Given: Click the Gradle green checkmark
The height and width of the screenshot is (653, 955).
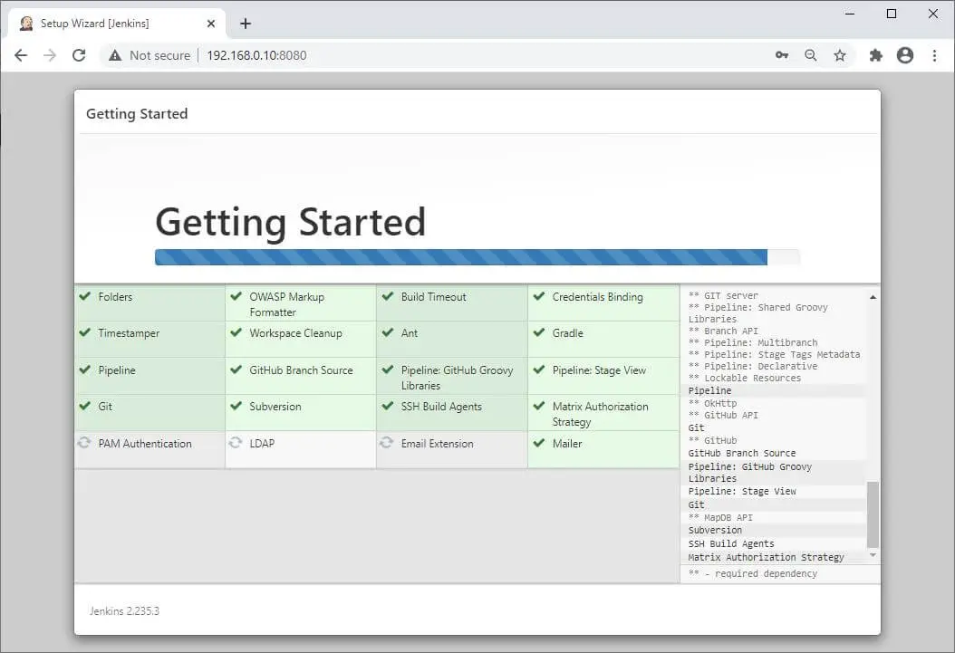Looking at the screenshot, I should click(x=539, y=332).
